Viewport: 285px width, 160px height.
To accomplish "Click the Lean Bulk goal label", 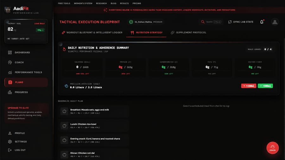I will 40,24.
